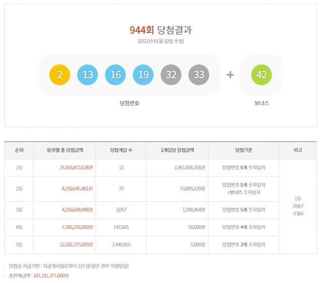Click per-game prize 53,805,639원
322x283 pixels.
click(193, 188)
